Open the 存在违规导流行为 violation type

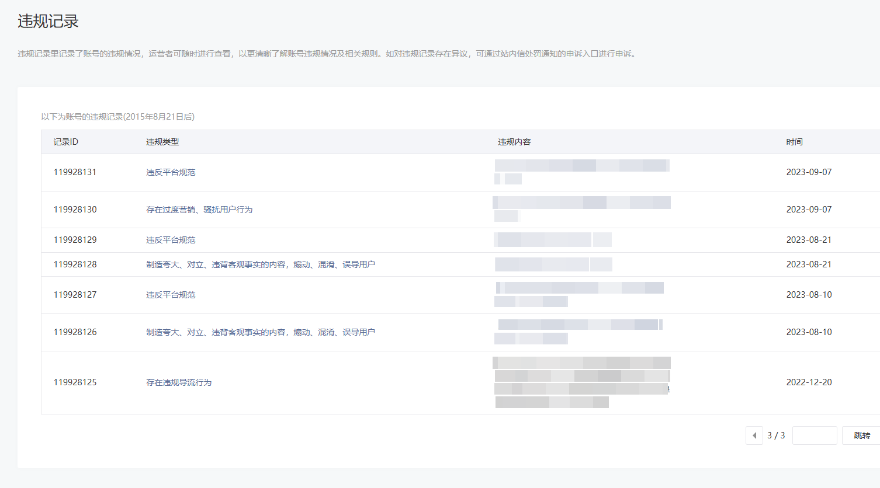click(179, 382)
